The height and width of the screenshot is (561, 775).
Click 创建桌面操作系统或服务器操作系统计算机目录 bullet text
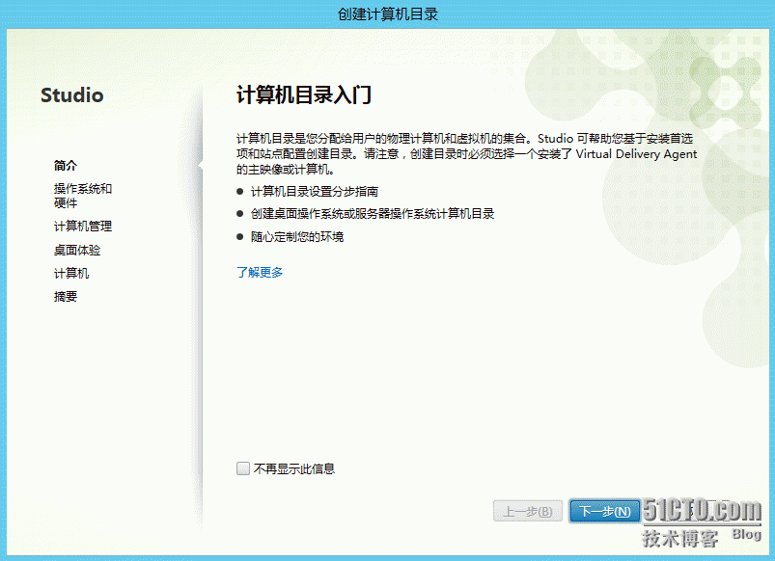[x=373, y=214]
